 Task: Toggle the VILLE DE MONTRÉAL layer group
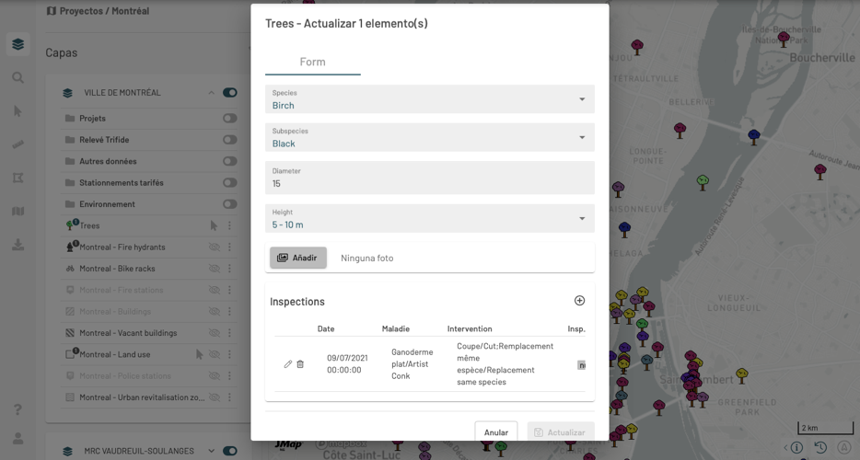(x=230, y=93)
